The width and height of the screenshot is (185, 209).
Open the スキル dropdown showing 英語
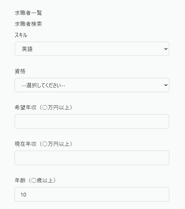pos(92,49)
